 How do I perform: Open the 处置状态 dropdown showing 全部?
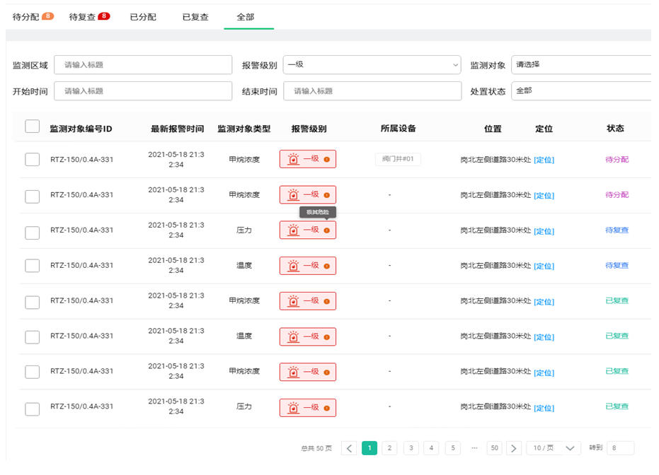click(x=580, y=91)
